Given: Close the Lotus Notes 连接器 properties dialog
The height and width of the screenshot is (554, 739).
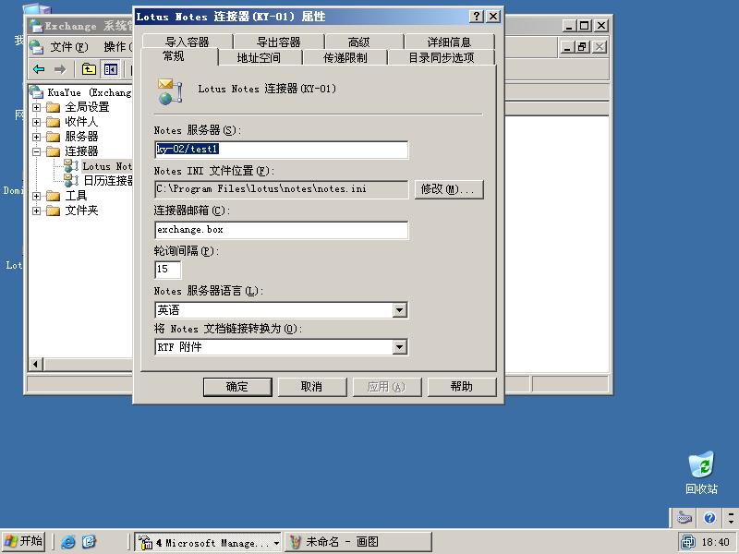Looking at the screenshot, I should coord(493,17).
